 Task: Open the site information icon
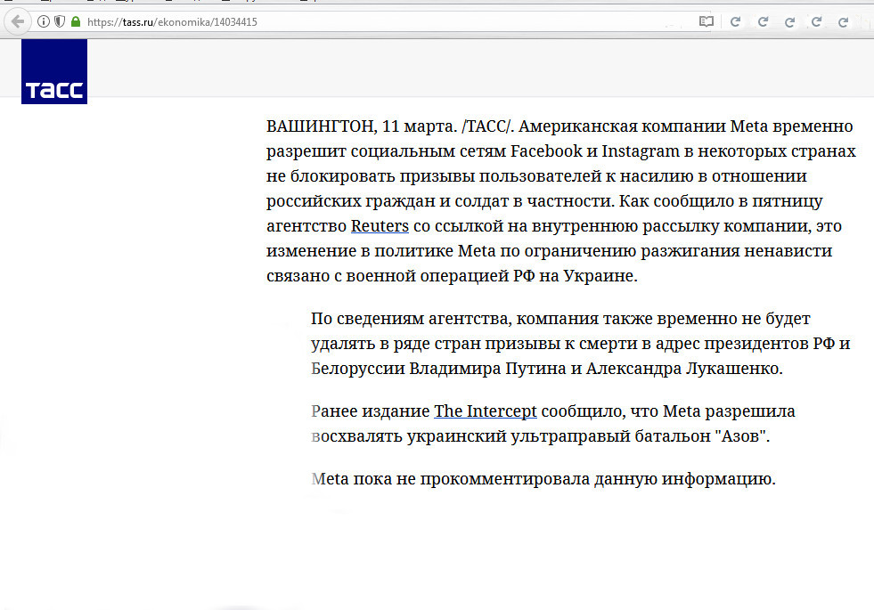tap(43, 21)
